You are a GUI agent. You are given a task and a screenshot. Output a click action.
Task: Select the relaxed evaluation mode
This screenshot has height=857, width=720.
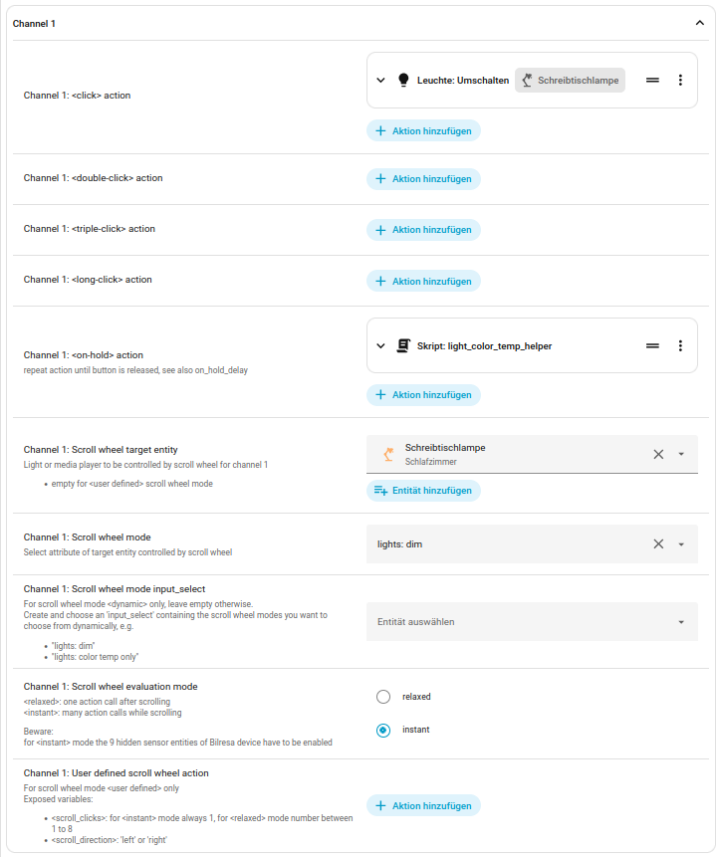point(383,697)
